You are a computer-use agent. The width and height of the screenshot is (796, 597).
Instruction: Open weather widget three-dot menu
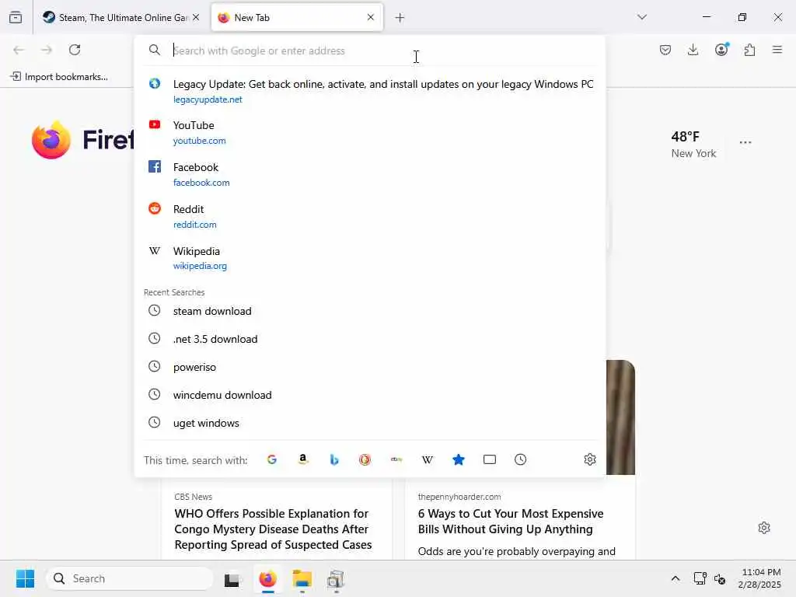745,142
